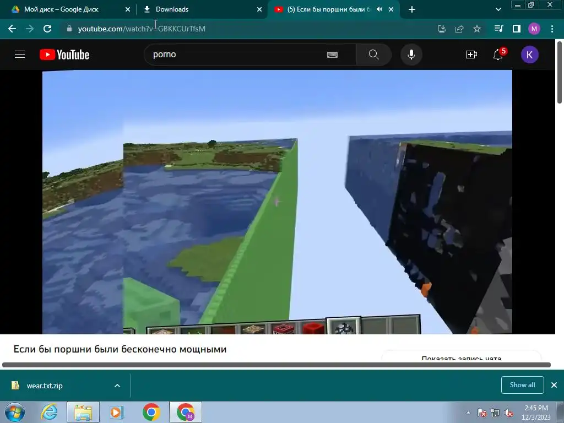The height and width of the screenshot is (423, 564).
Task: Toggle the Chrome side panel
Action: 517,29
